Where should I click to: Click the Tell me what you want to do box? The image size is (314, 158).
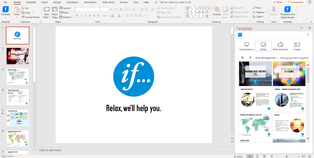tap(173, 2)
